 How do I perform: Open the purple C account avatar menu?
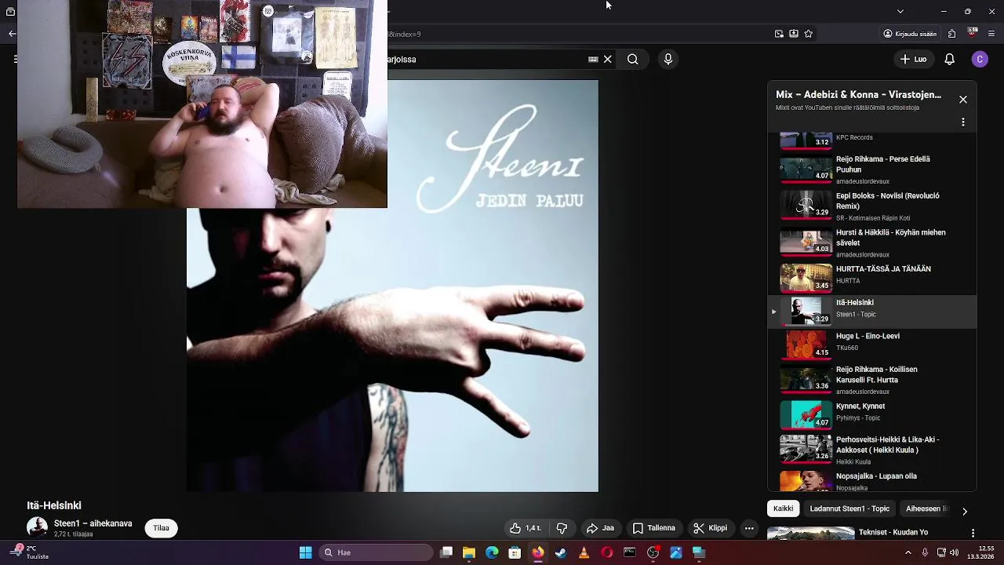tap(980, 59)
